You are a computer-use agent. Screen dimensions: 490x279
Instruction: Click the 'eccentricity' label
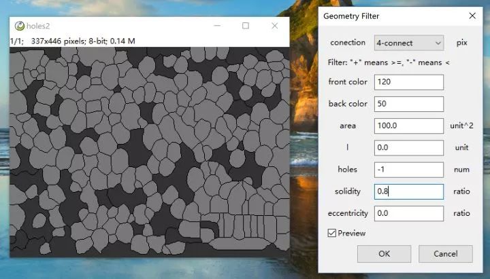pos(348,214)
